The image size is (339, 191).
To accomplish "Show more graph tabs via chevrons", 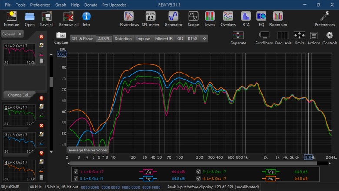I will tap(204, 38).
